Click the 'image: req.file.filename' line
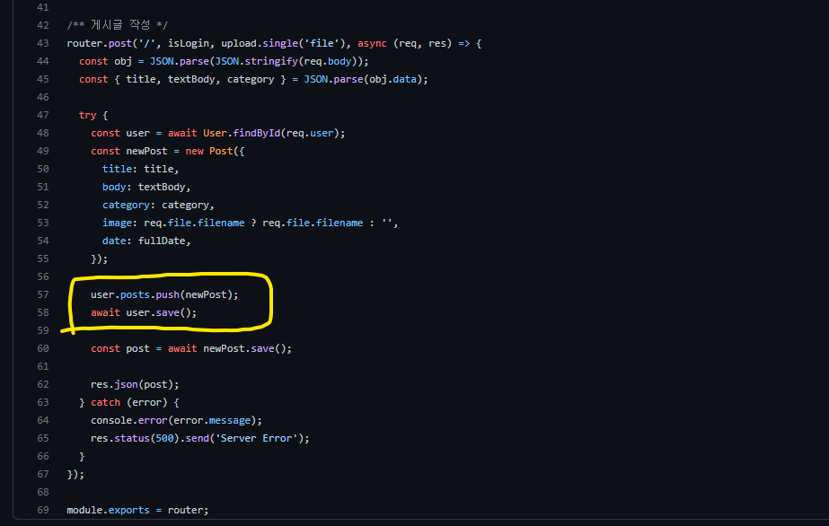Screen dimensions: 829x526 (250, 223)
